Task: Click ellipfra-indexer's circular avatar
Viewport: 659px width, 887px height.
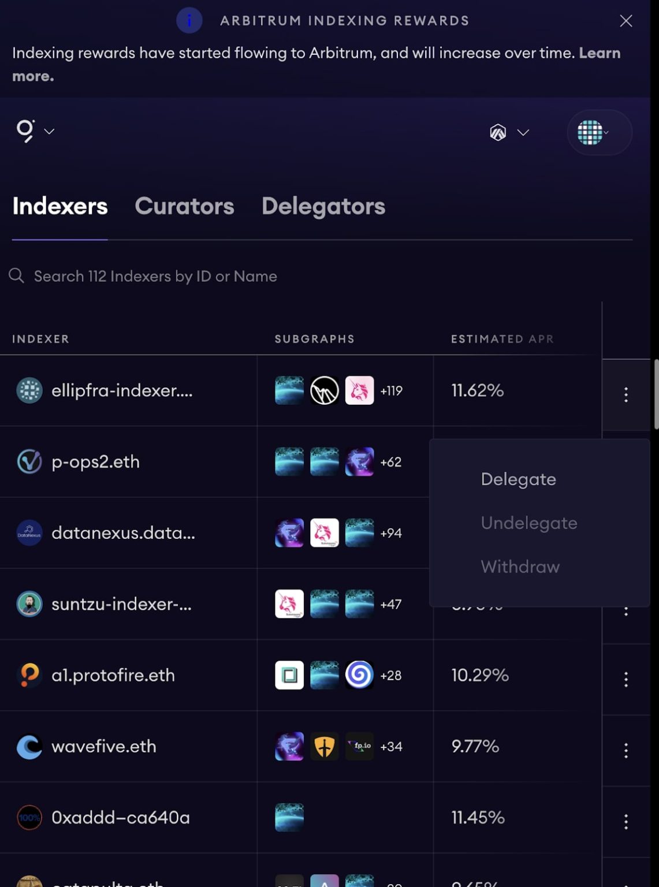Action: [x=29, y=390]
